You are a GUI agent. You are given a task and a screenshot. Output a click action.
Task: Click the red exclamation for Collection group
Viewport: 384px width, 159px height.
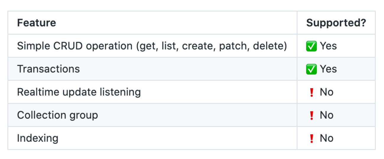pos(311,115)
